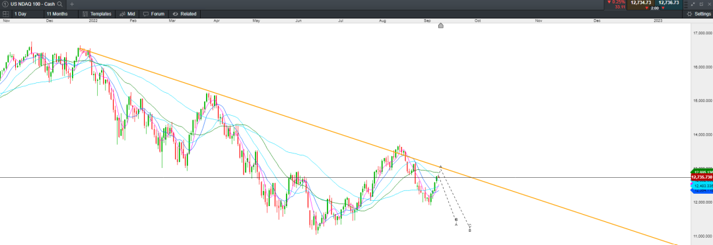Click the Forum speech bubble icon
The height and width of the screenshot is (245, 713).
pos(145,14)
